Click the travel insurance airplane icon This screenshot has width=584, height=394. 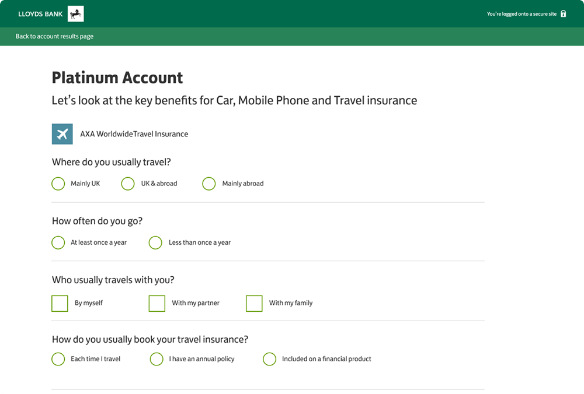coord(62,133)
